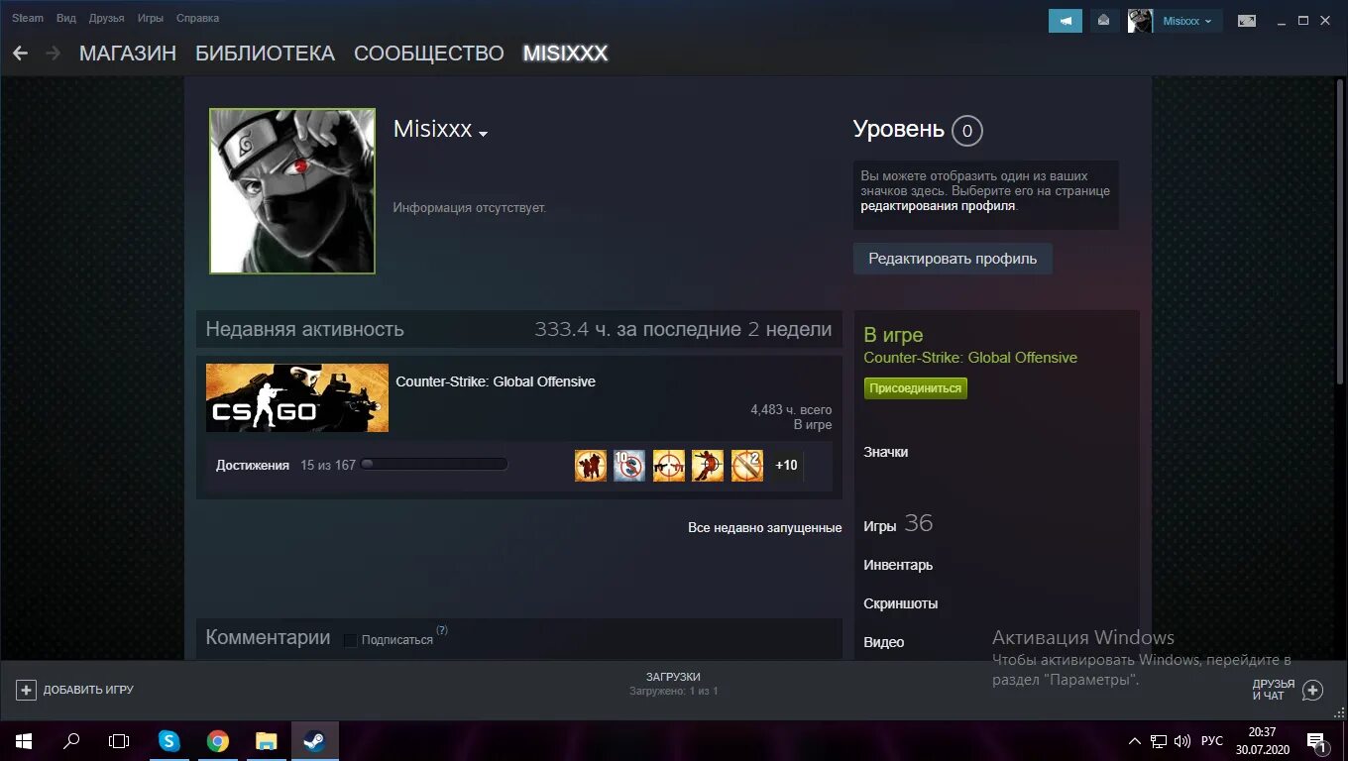1348x761 pixels.
Task: Open the first CS:GO achievement icon
Action: pos(591,466)
